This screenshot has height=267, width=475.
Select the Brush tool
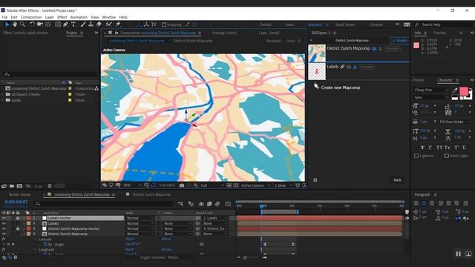[83, 24]
